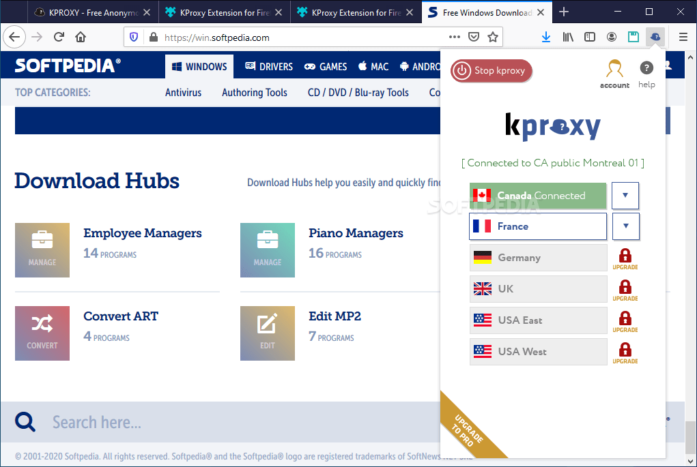Expand the Canada server dropdown arrow

(625, 196)
